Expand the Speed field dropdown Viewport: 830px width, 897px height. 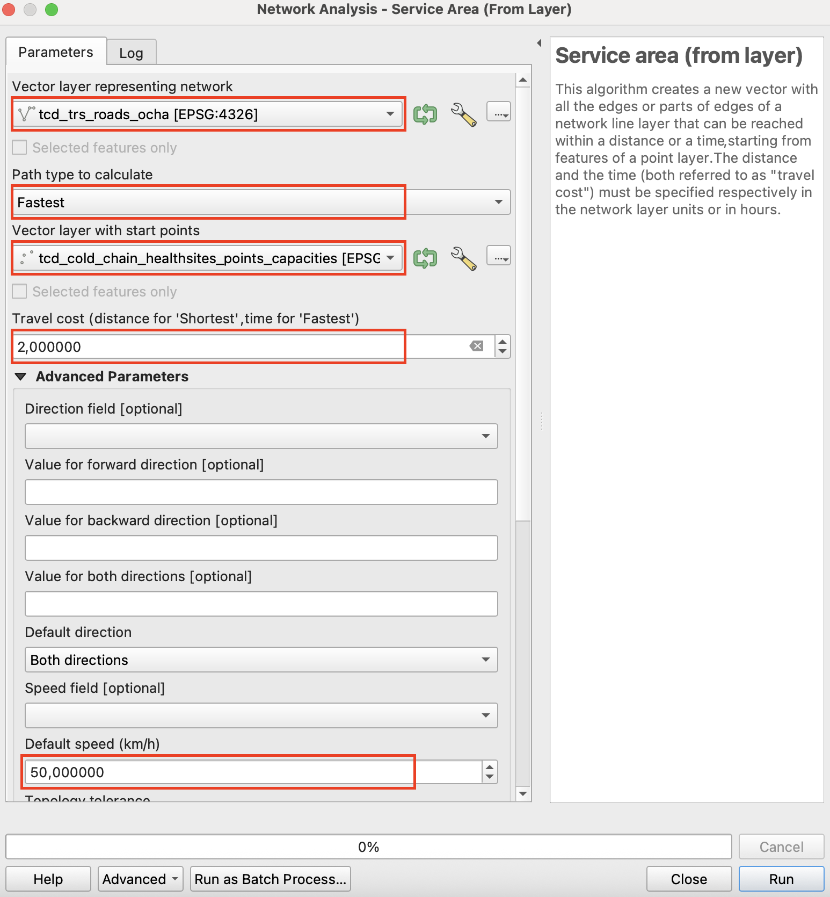(x=261, y=715)
